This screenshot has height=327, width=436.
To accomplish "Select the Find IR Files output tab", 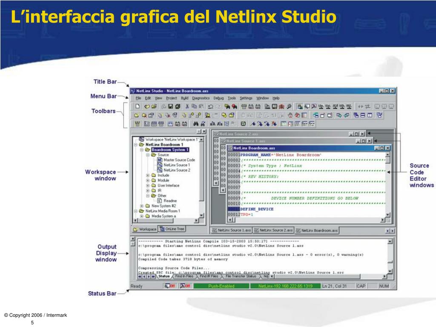I will tap(209, 276).
